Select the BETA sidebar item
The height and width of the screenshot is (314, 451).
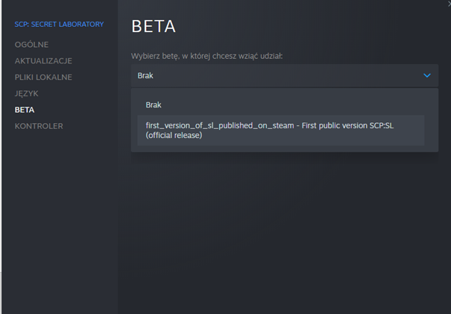click(x=25, y=110)
